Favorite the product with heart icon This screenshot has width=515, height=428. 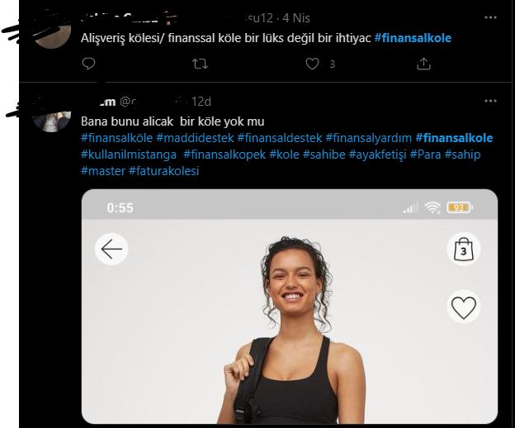pyautogui.click(x=464, y=307)
